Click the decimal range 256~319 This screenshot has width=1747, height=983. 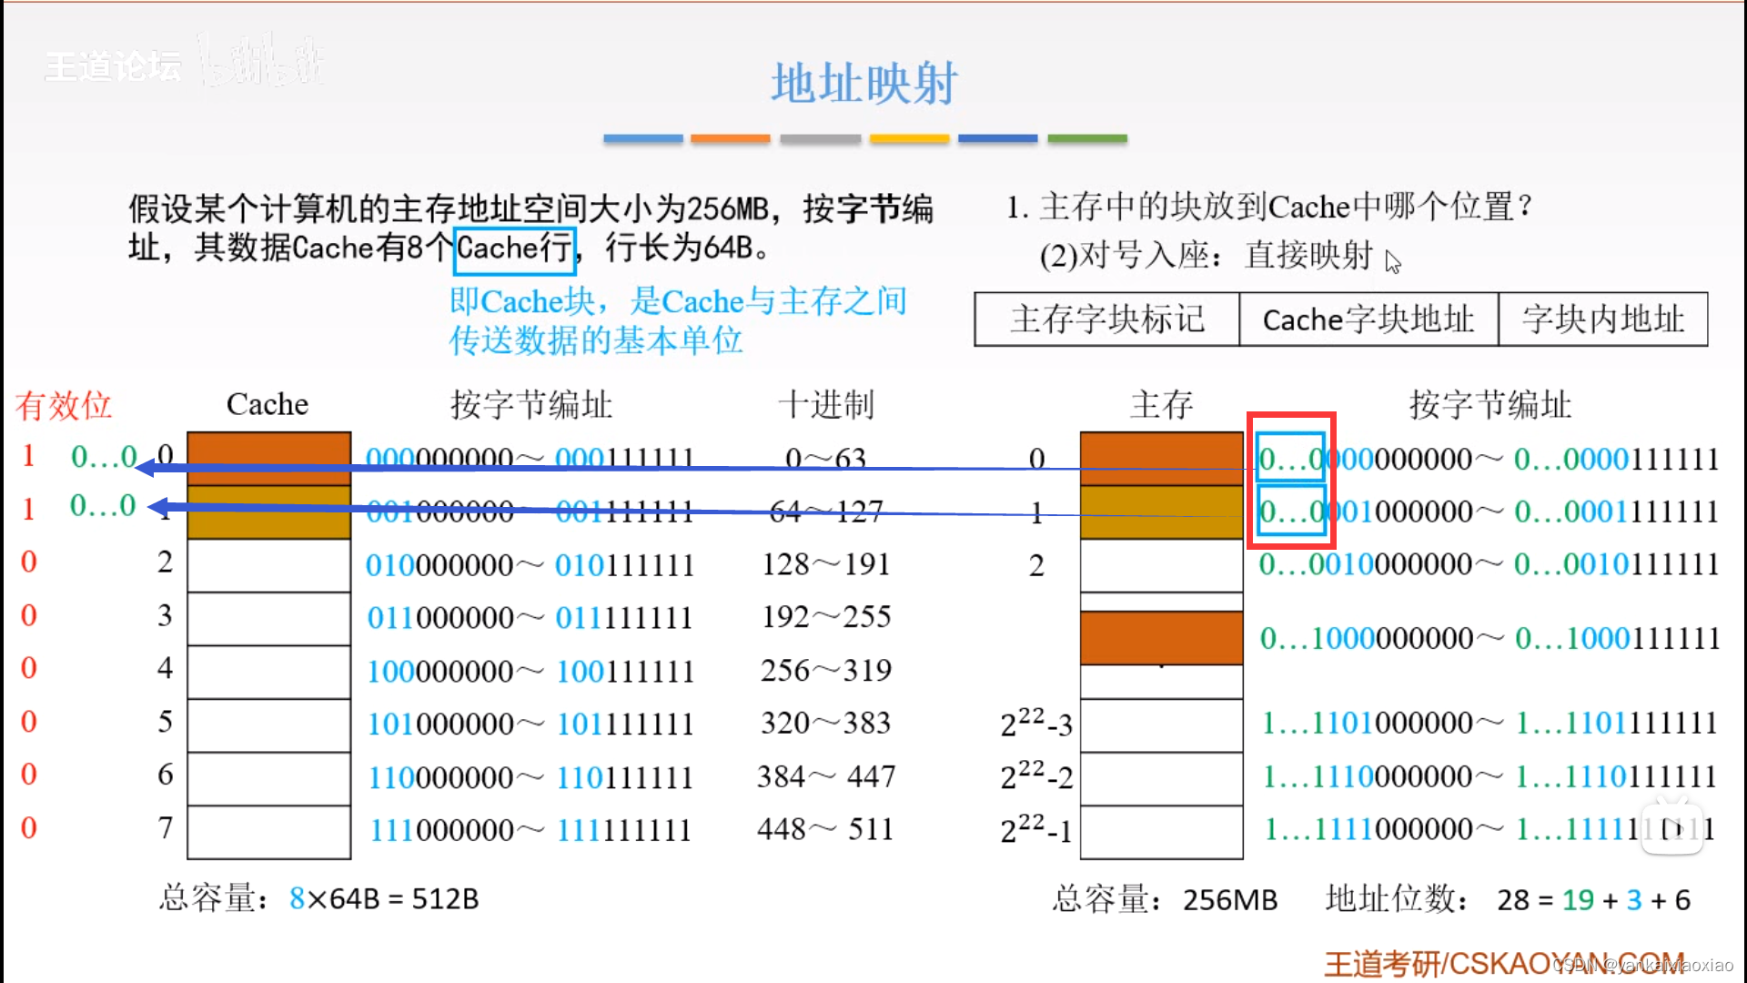[826, 671]
